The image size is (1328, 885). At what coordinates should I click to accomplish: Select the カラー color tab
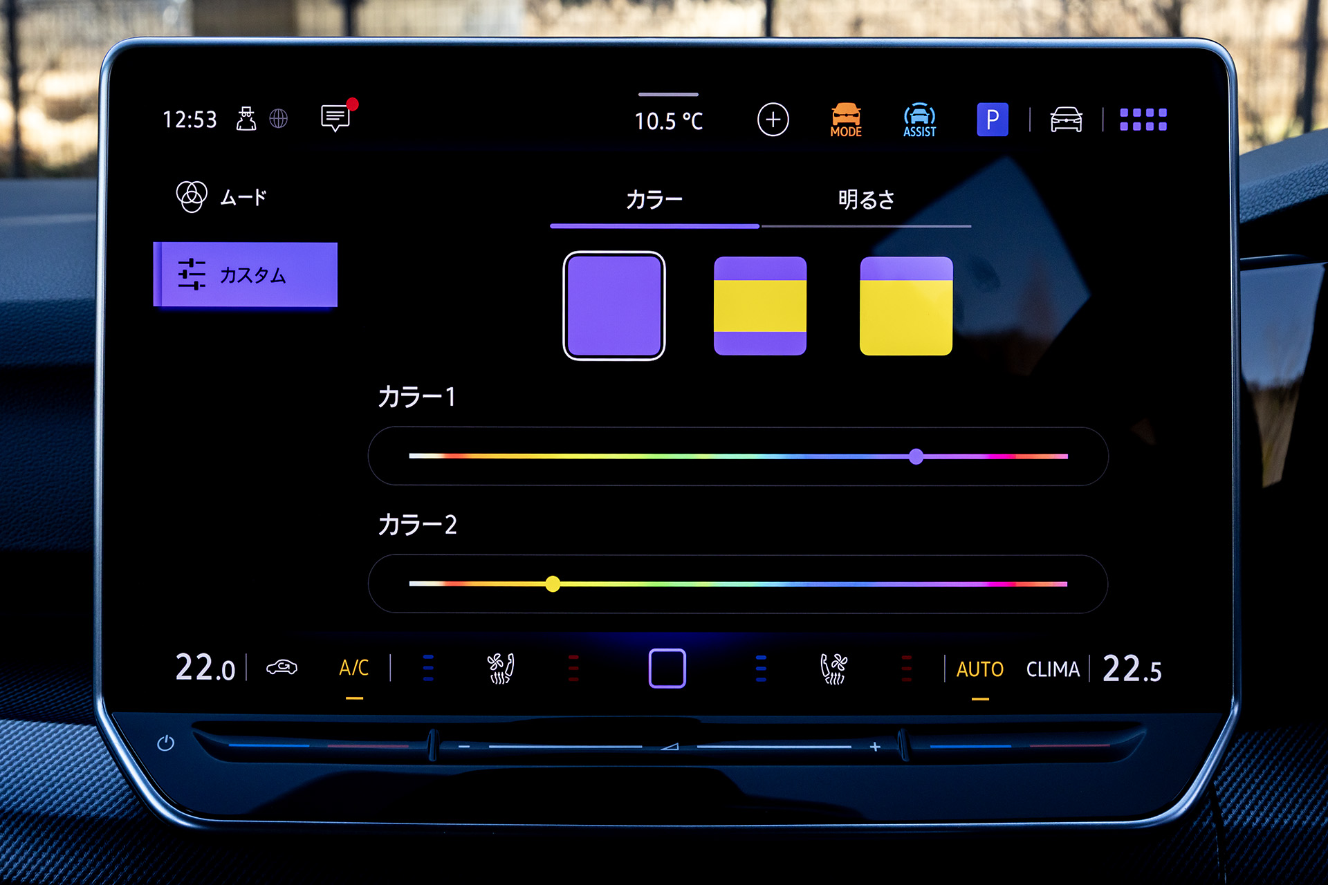point(654,201)
